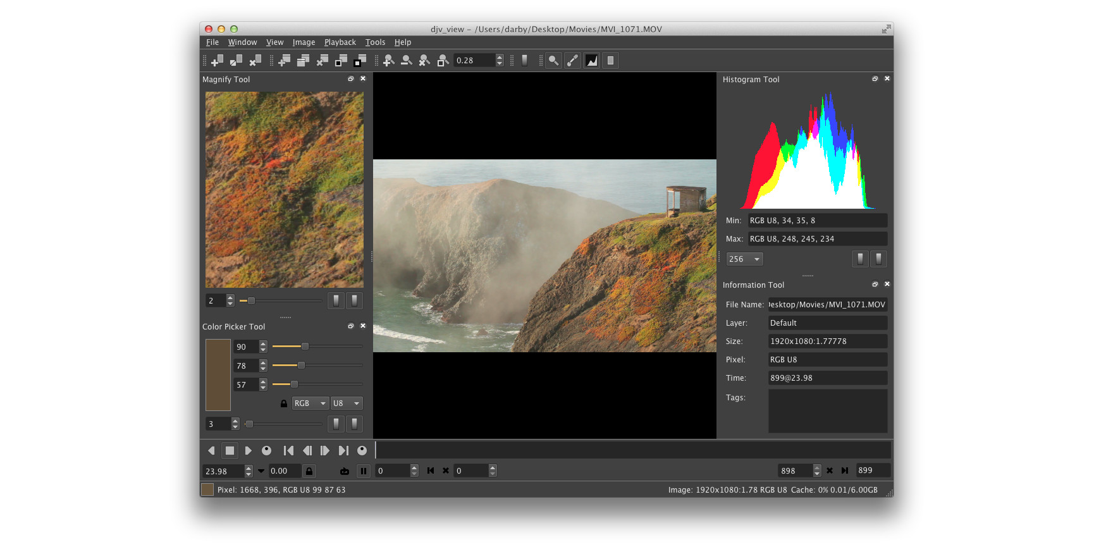1094x547 pixels.
Task: Toggle the frame rate lock button
Action: coord(309,471)
